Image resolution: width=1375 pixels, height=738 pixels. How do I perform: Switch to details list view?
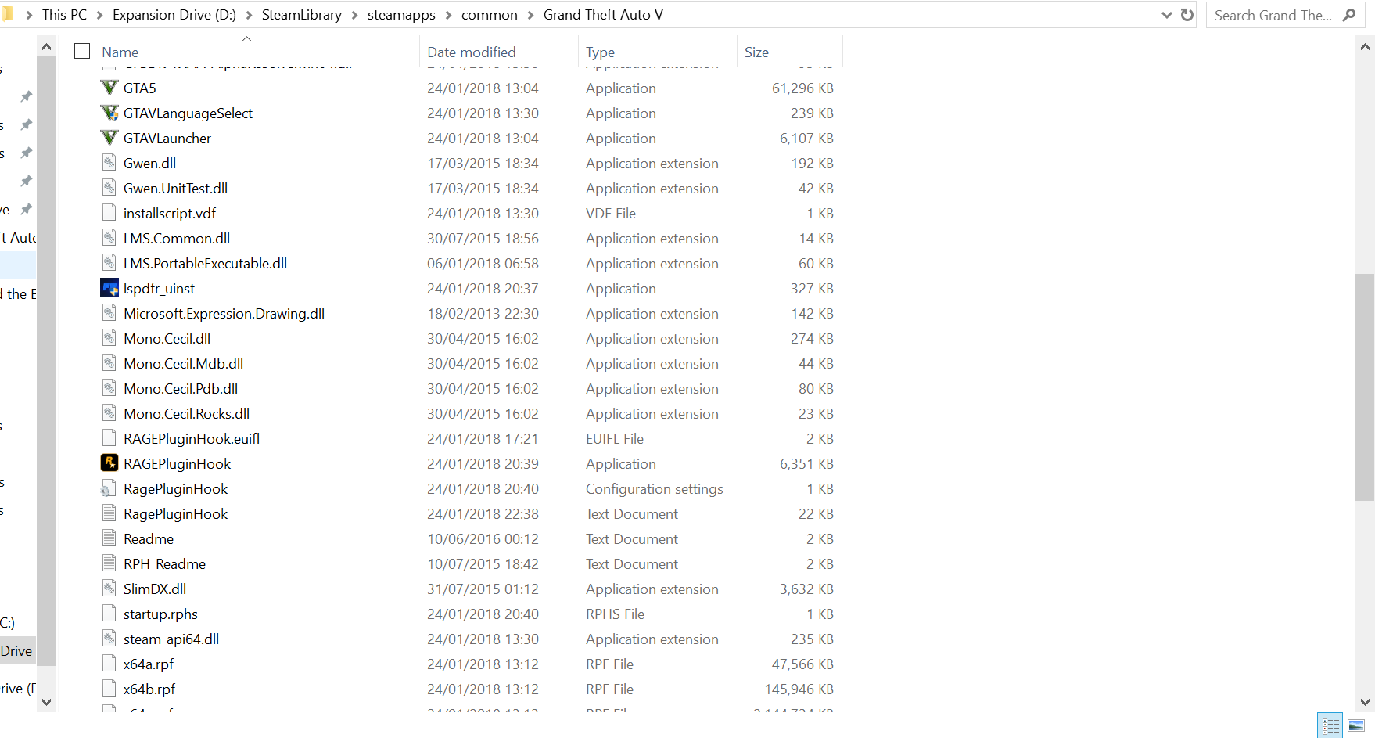click(1330, 725)
